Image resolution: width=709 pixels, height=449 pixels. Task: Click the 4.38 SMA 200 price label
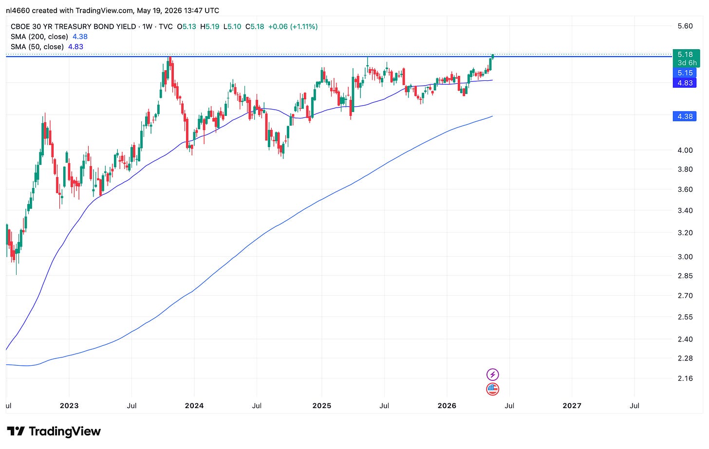pyautogui.click(x=685, y=116)
